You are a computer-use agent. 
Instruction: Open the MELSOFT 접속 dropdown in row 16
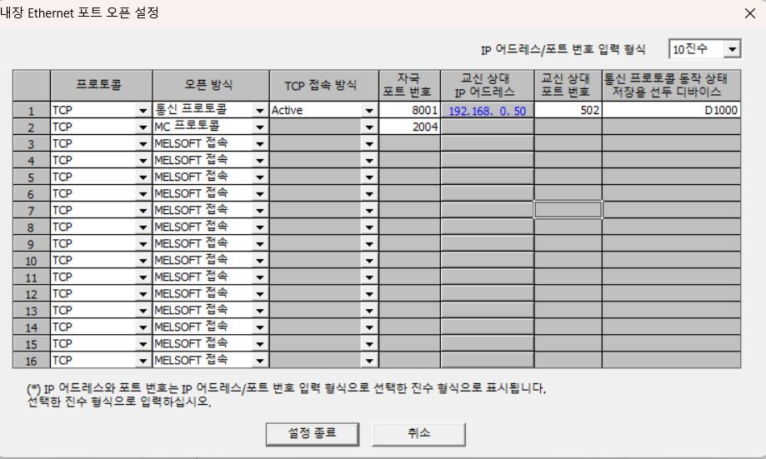260,361
